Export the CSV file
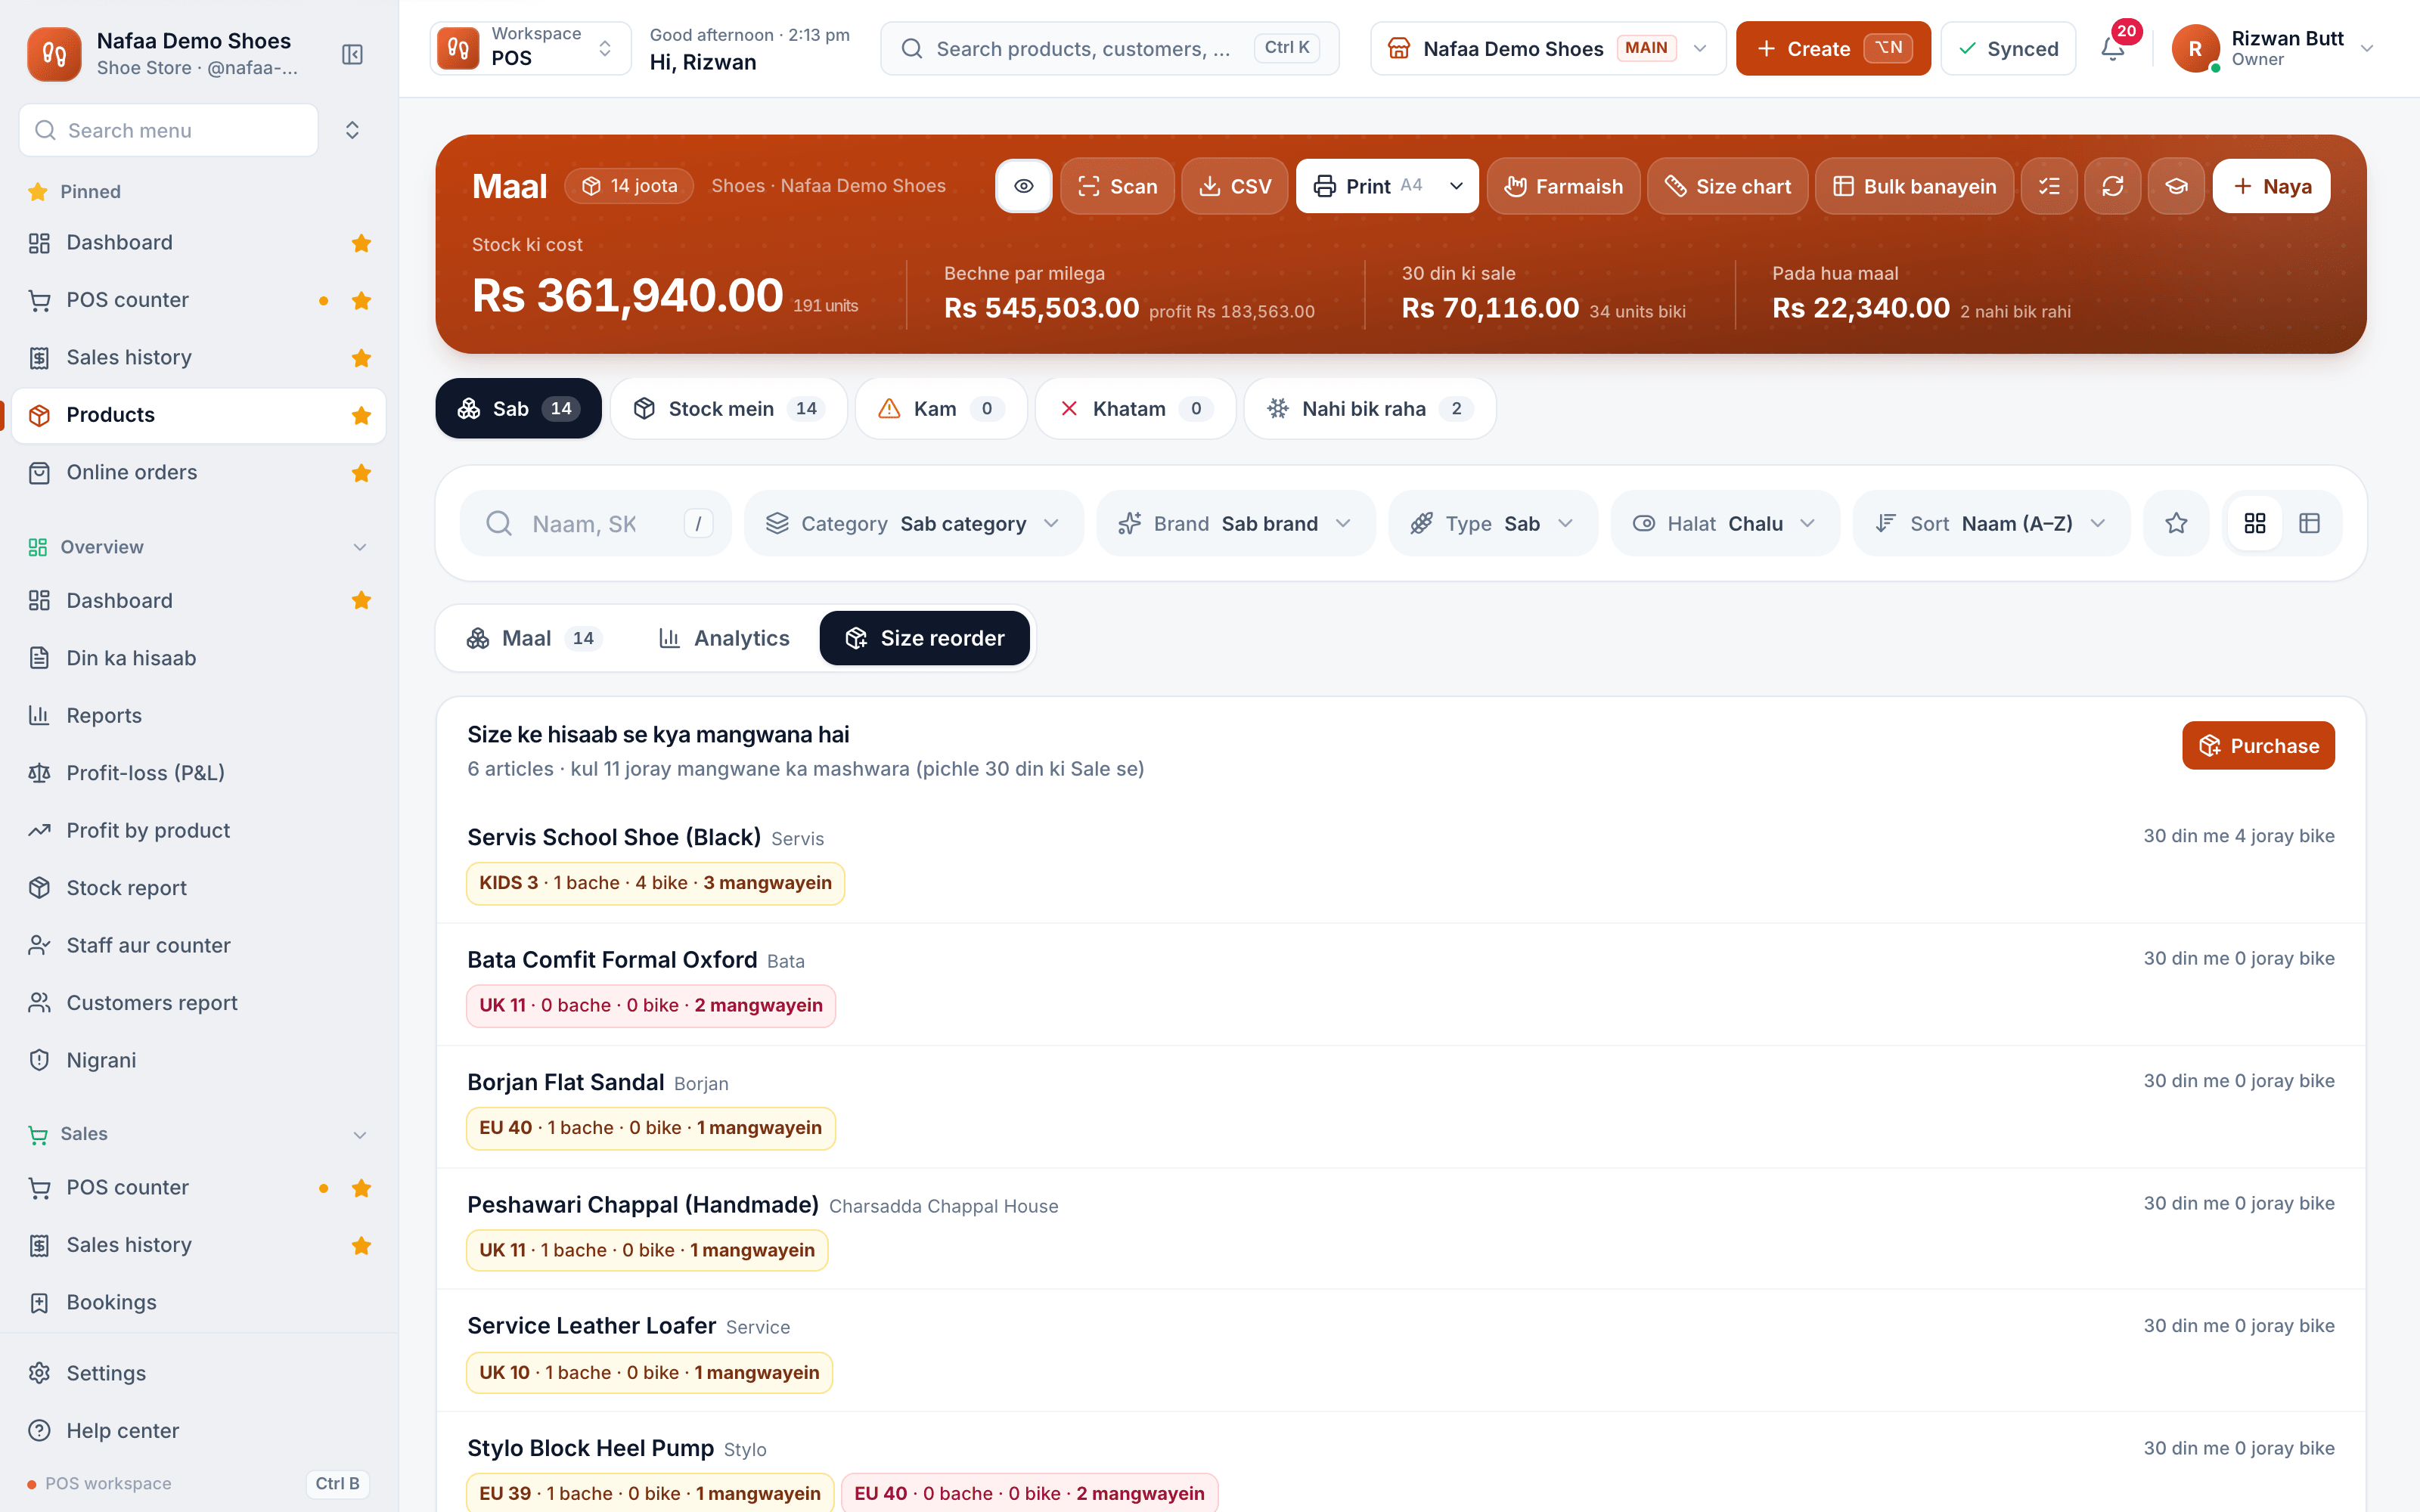Screen dimensions: 2420x1512 tap(1234, 186)
